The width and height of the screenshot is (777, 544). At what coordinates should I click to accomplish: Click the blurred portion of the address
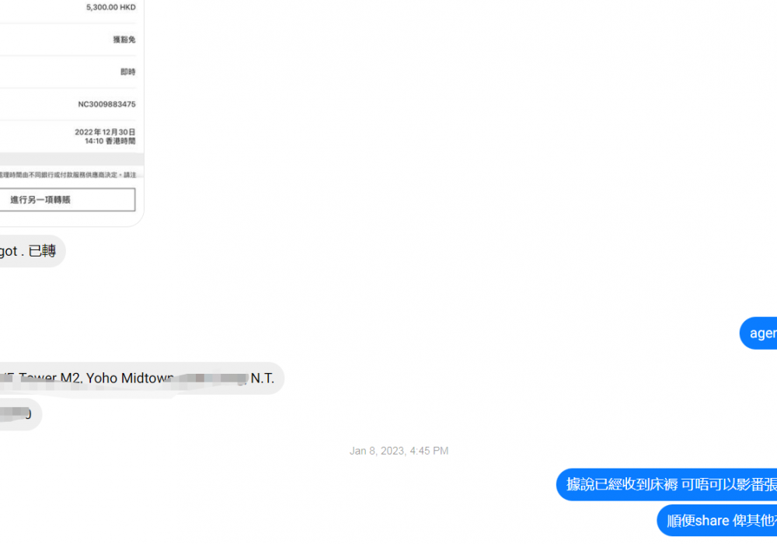point(211,378)
